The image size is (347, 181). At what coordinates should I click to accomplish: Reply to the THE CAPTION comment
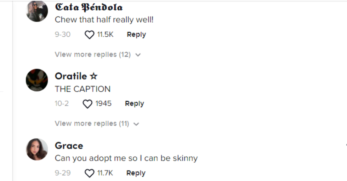pyautogui.click(x=134, y=104)
